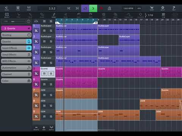Click the red record button

[x=101, y=8]
